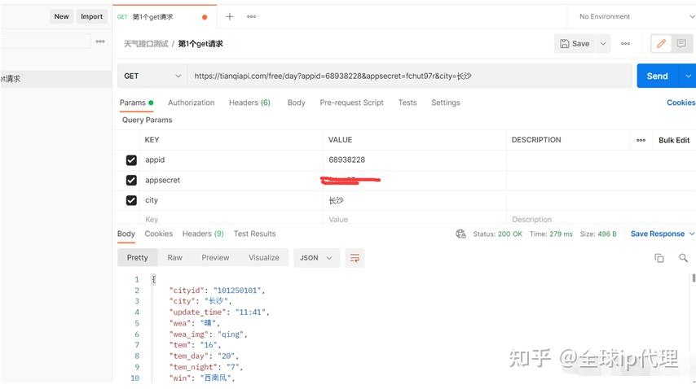Click Bulk Edit for query params
Viewport: 696px width, 389px height.
[674, 140]
